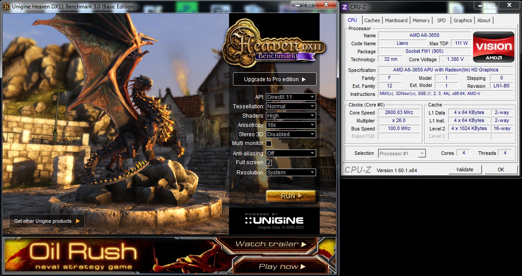Click the Heaven benchmark title bar icon
Screen dimensions: 522x276
click(x=6, y=7)
